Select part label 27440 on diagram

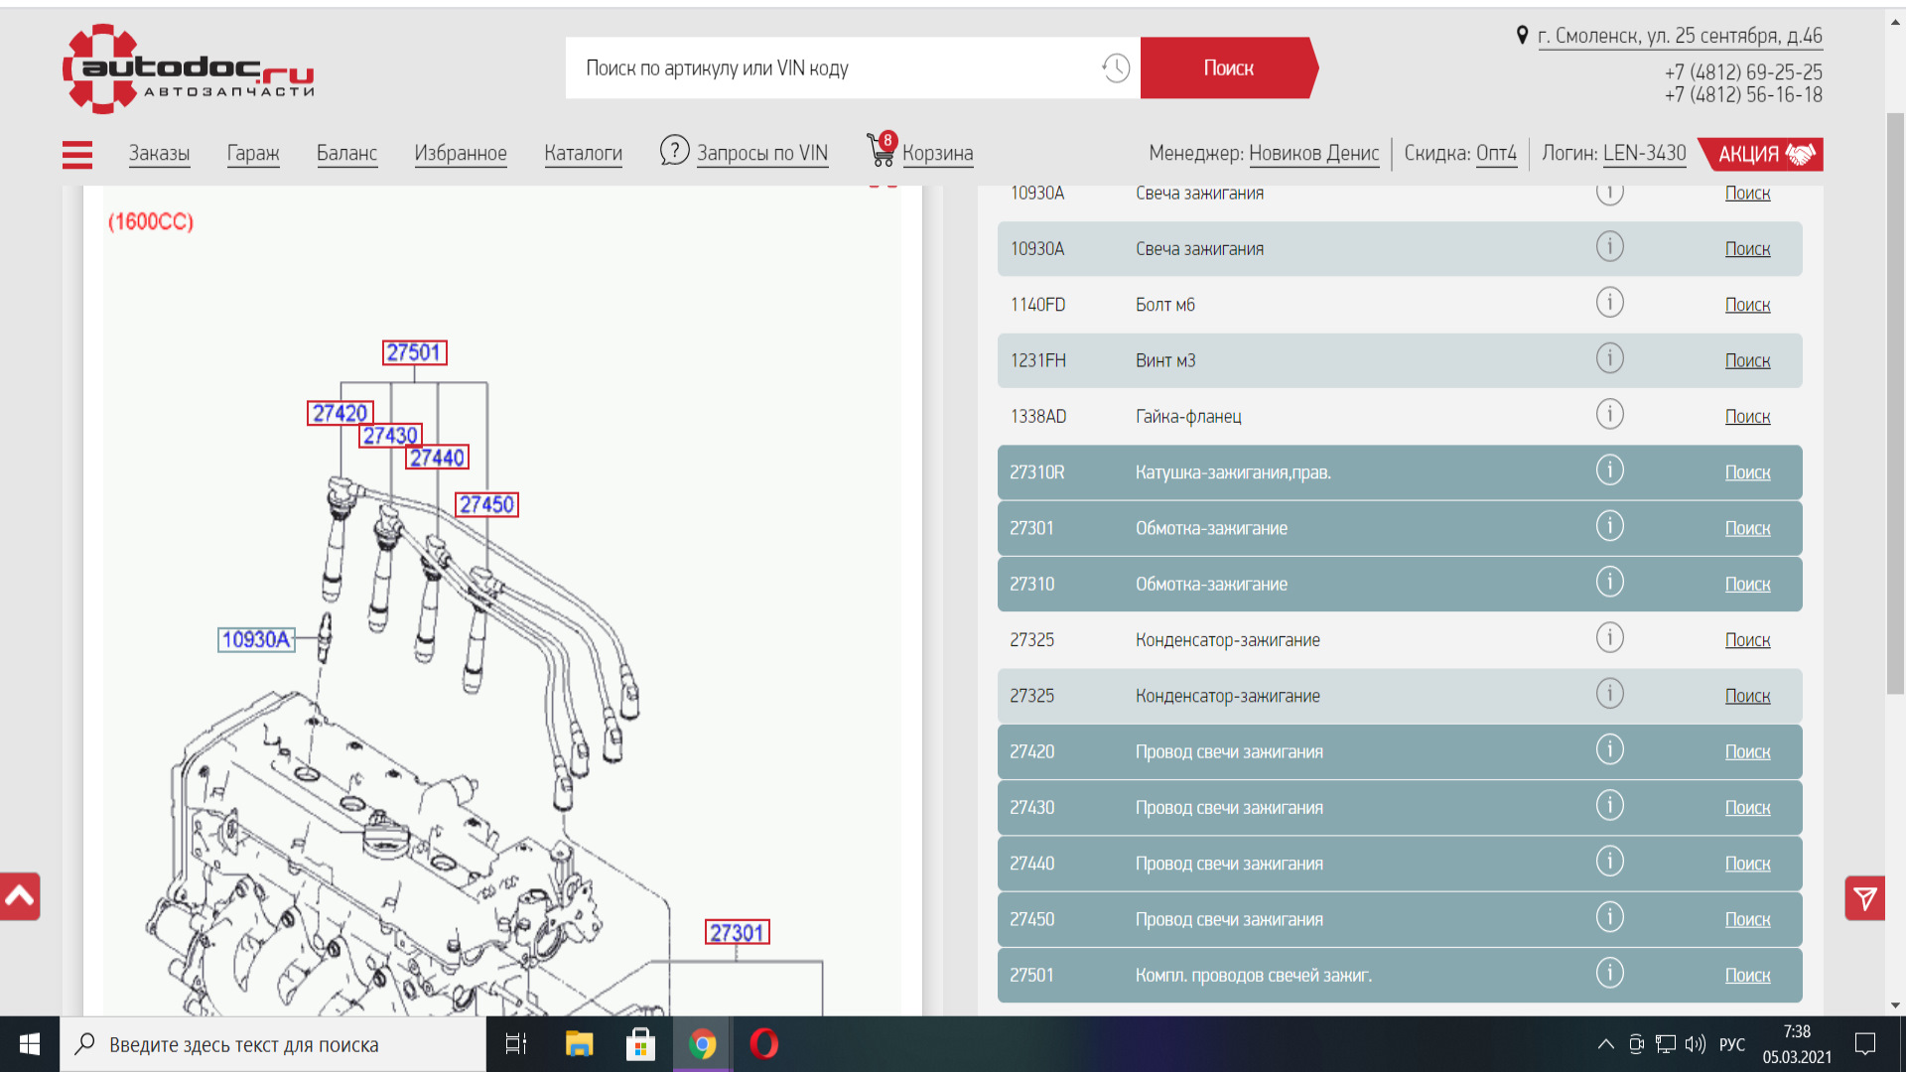[x=437, y=458]
